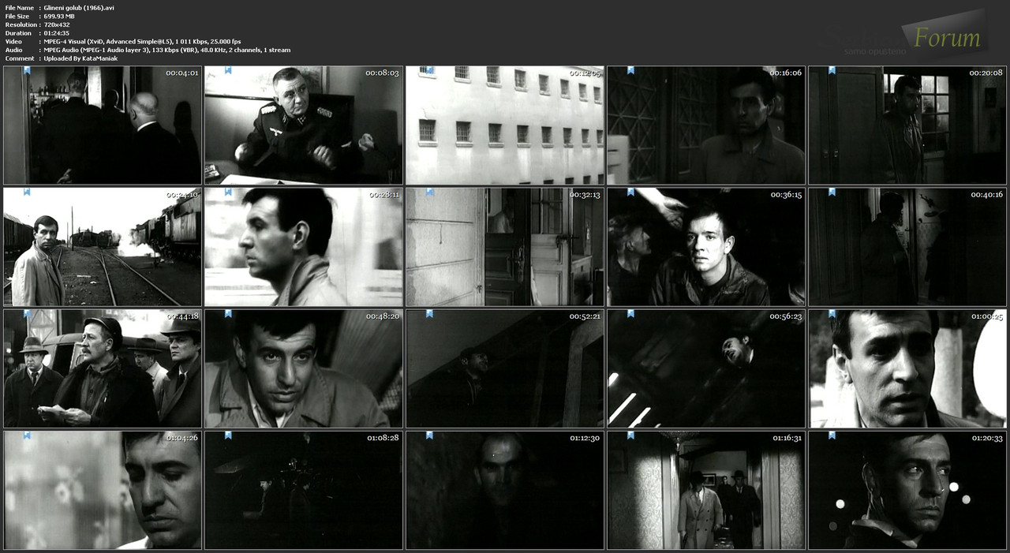Click the bookmark icon on the 00:52:21 frame

429,313
